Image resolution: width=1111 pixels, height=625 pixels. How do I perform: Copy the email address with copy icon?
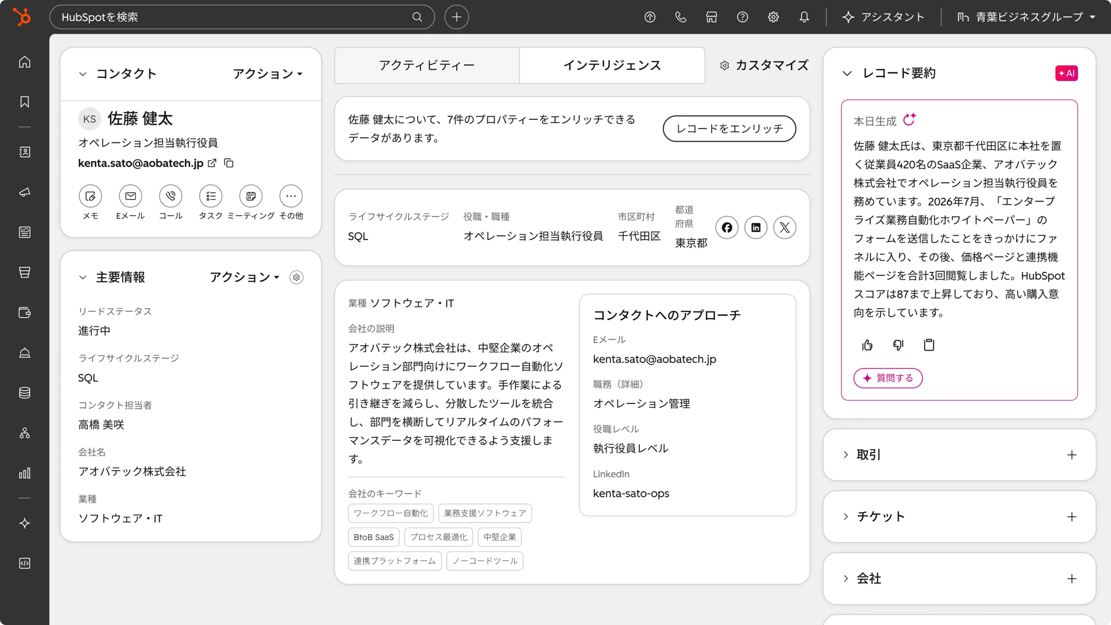(x=229, y=163)
